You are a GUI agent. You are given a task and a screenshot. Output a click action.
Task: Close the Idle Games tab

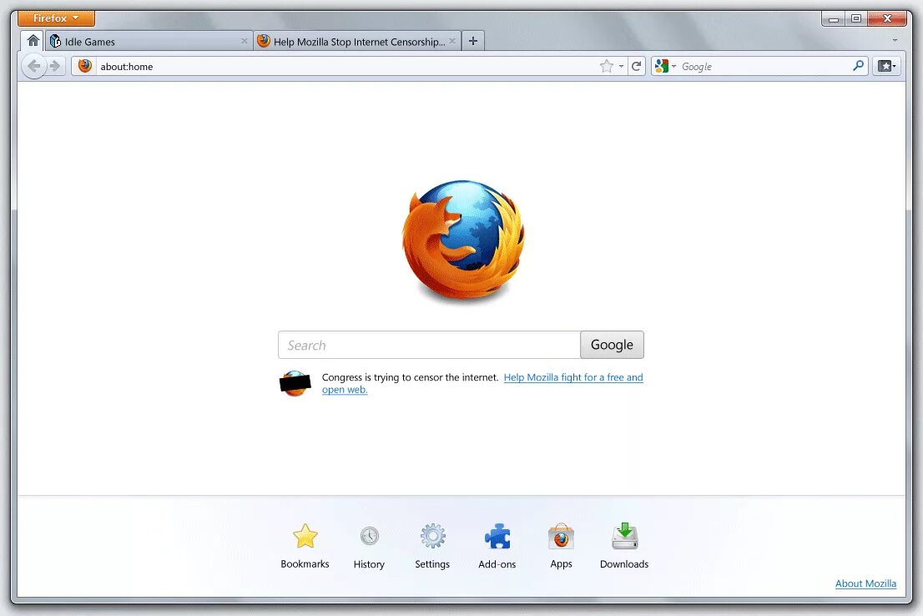(245, 41)
